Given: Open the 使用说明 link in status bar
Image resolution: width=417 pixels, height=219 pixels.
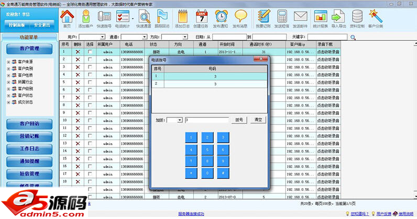Looking at the screenshot, I should 406,214.
